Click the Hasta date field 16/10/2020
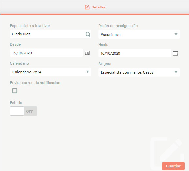The height and width of the screenshot is (171, 189). coord(135,53)
